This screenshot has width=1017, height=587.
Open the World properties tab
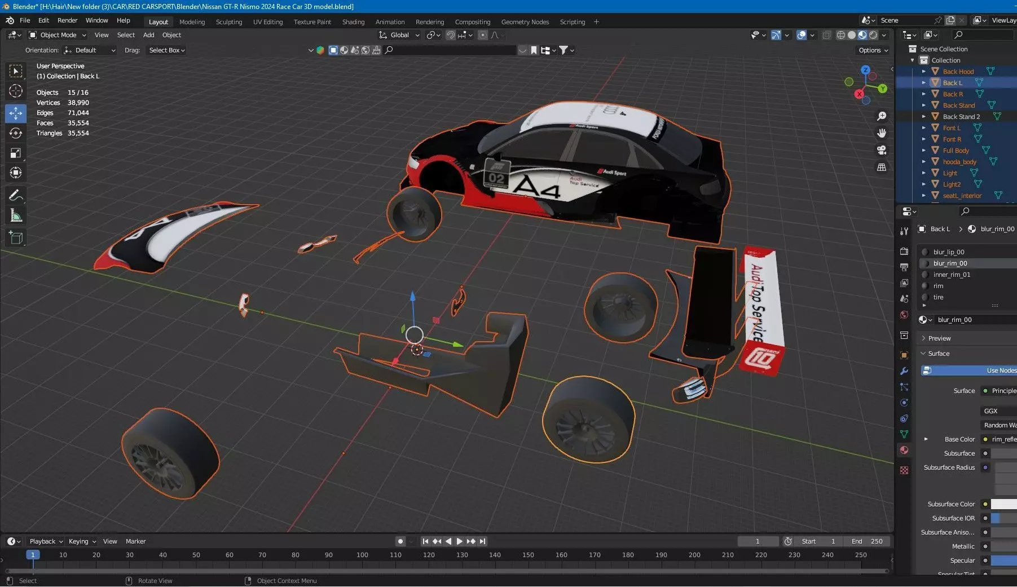[904, 315]
